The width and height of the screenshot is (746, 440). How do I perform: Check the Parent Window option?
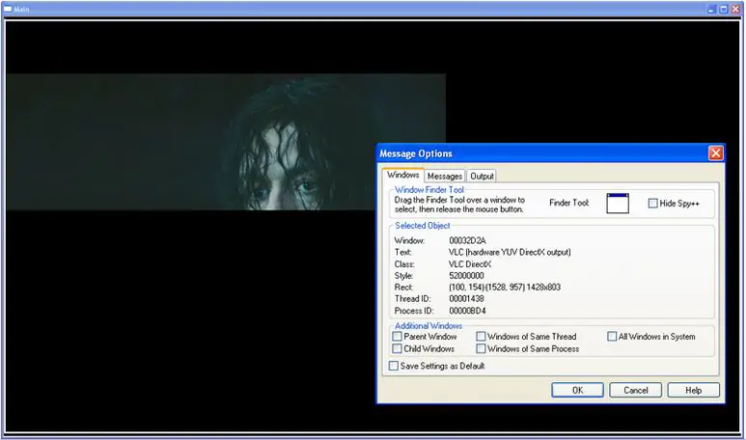click(398, 337)
